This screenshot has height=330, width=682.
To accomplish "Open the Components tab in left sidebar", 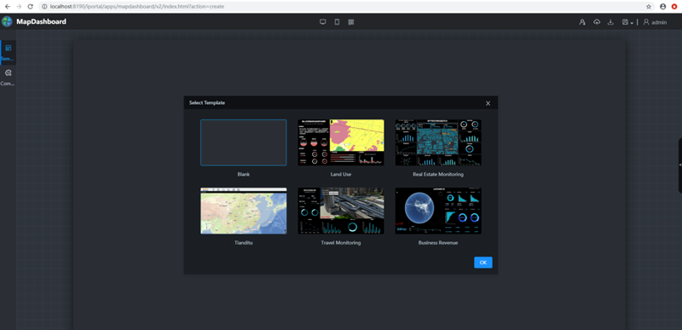I will 9,77.
